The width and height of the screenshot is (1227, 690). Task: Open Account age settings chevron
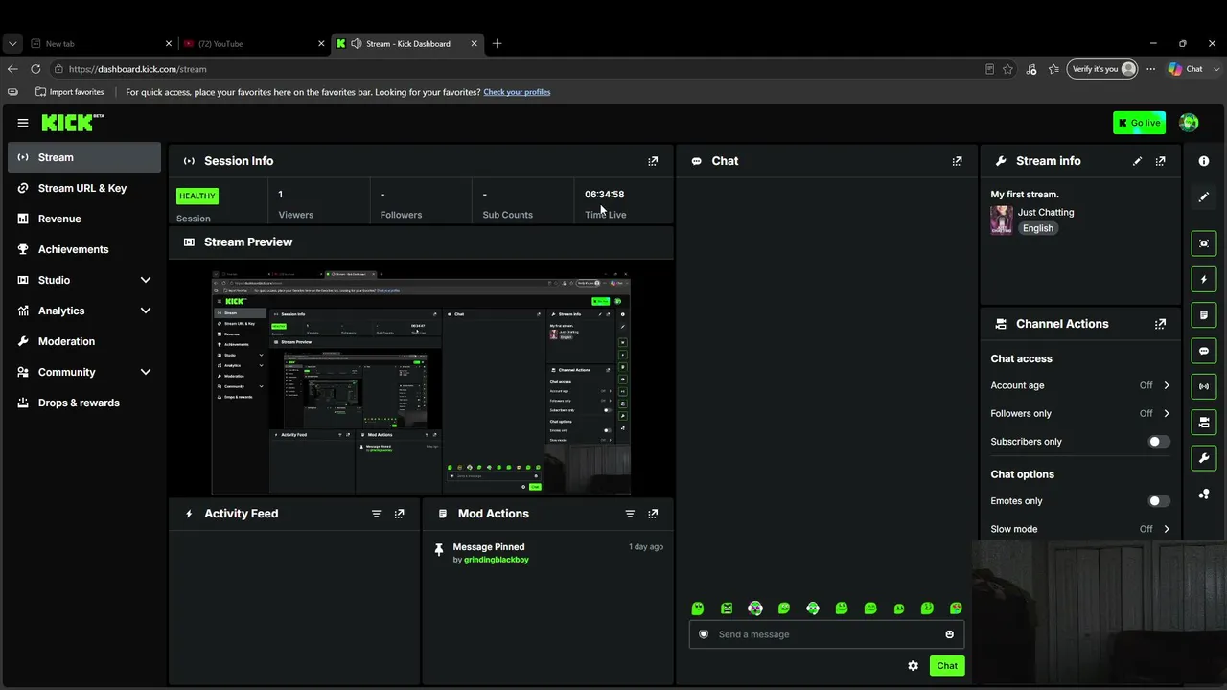tap(1167, 385)
